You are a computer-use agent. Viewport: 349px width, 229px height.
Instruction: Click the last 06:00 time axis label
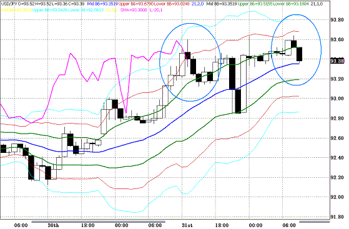289,225
